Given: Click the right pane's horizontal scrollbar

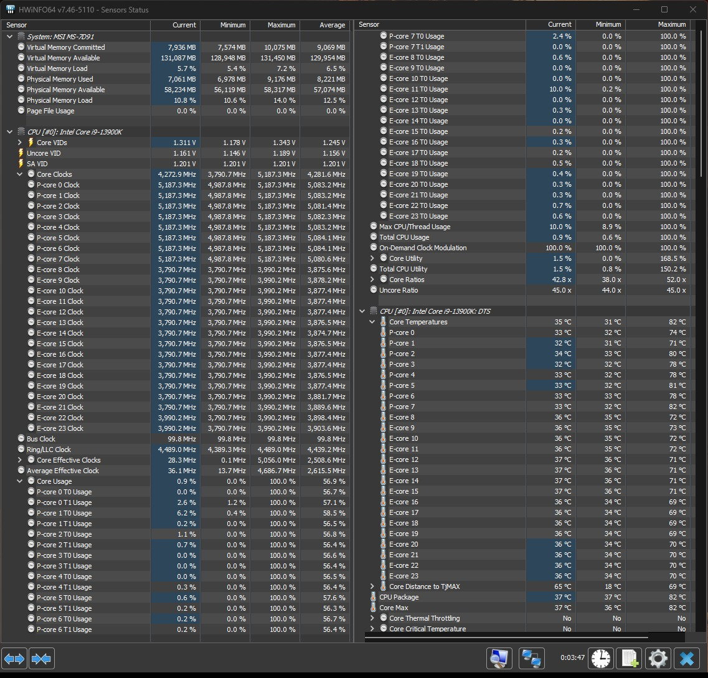Looking at the screenshot, I should (x=507, y=638).
